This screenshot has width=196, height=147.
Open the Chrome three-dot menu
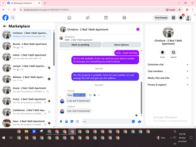click(x=192, y=10)
